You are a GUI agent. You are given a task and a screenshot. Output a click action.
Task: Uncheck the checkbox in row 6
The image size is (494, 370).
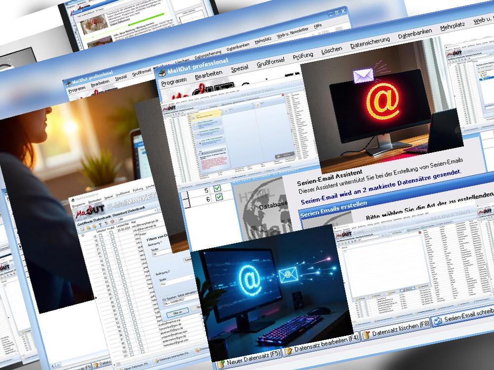pos(219,197)
